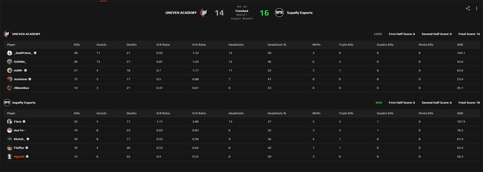Screen dimensions: 483x172
Task: Open mdiN-'s avatar
Action: click(10, 70)
